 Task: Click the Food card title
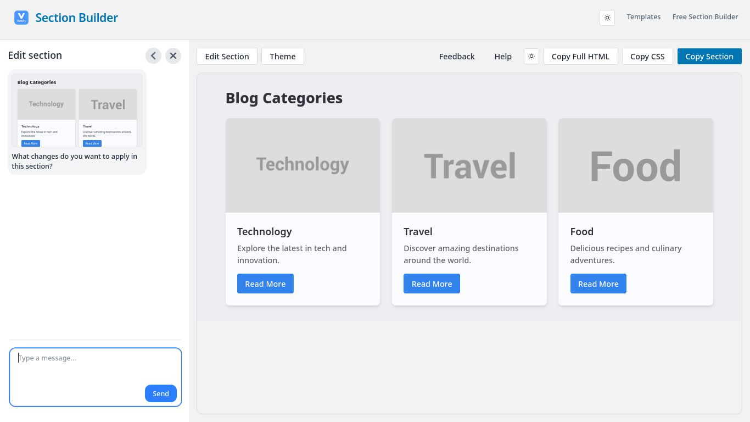[581, 231]
